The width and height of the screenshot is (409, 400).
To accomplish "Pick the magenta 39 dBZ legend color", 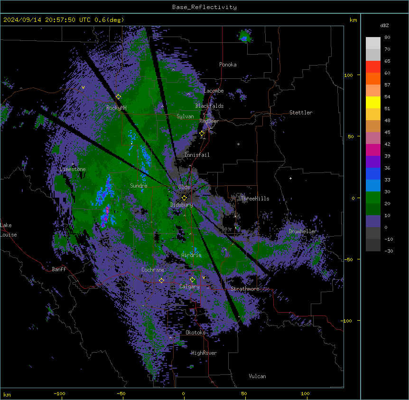I will point(373,150).
